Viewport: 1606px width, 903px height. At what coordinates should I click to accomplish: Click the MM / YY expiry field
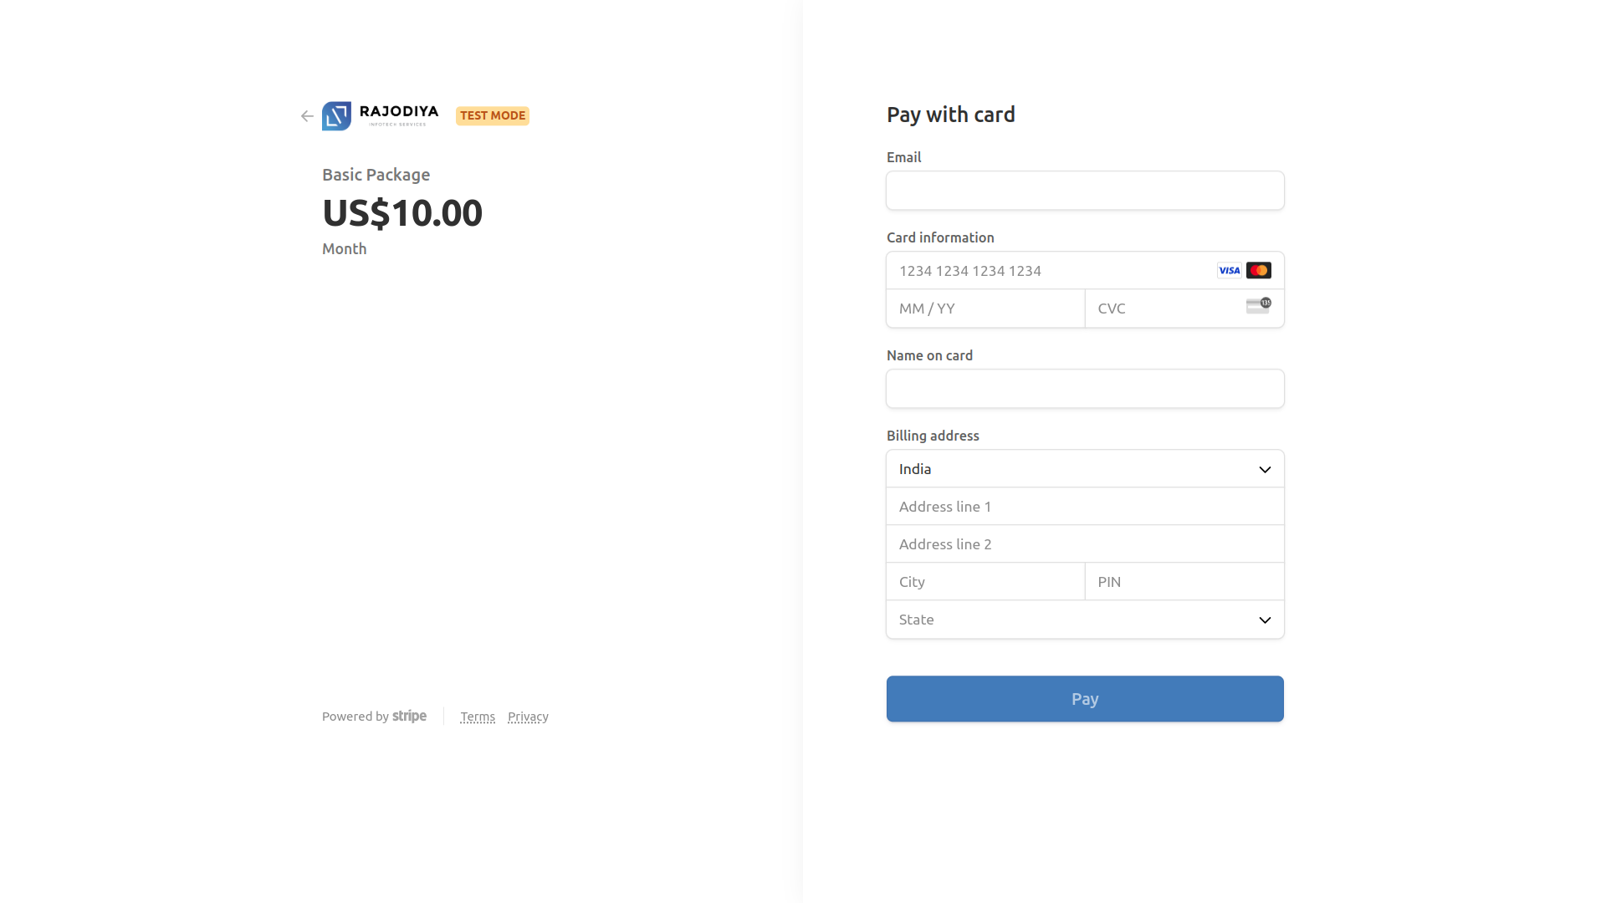pyautogui.click(x=985, y=308)
